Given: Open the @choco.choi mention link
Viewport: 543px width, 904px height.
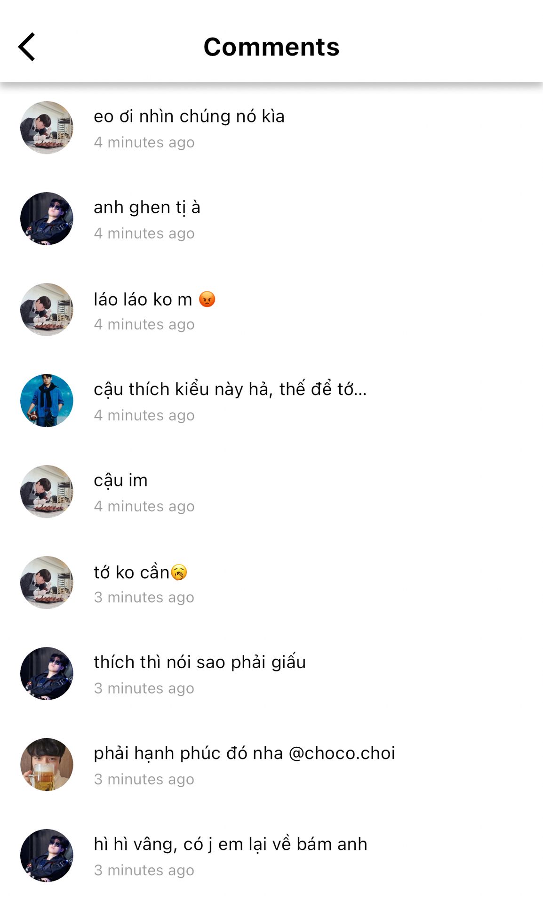Looking at the screenshot, I should point(342,753).
